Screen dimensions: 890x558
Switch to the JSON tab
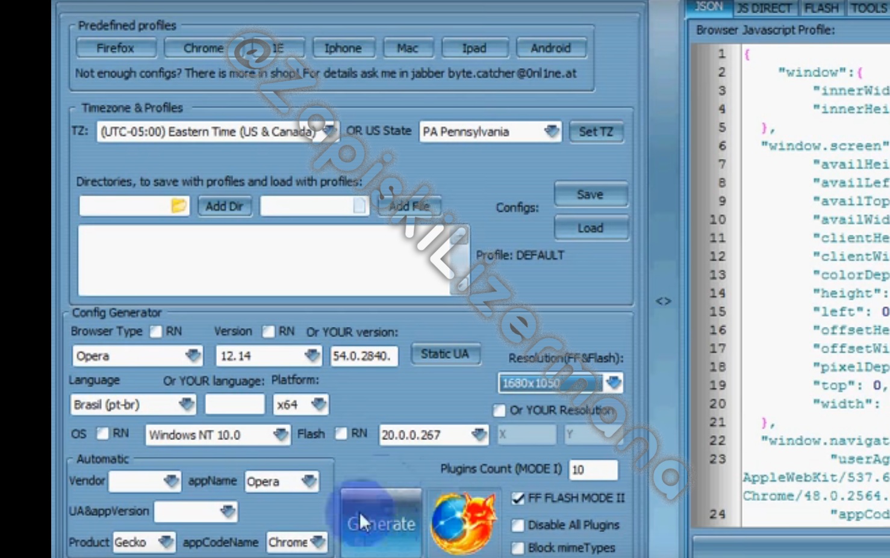708,7
